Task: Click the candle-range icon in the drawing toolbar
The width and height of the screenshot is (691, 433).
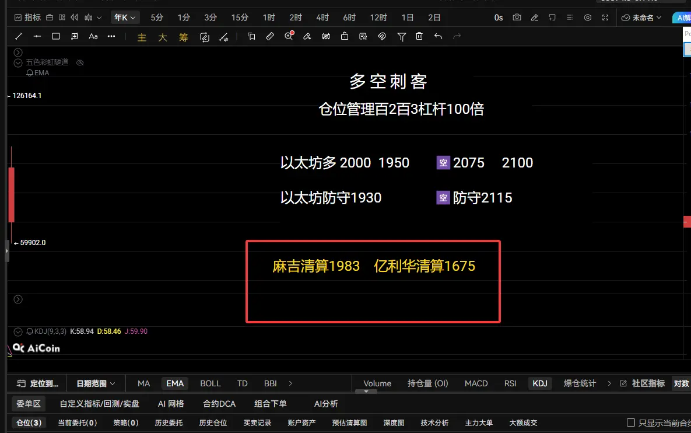Action: click(x=325, y=36)
